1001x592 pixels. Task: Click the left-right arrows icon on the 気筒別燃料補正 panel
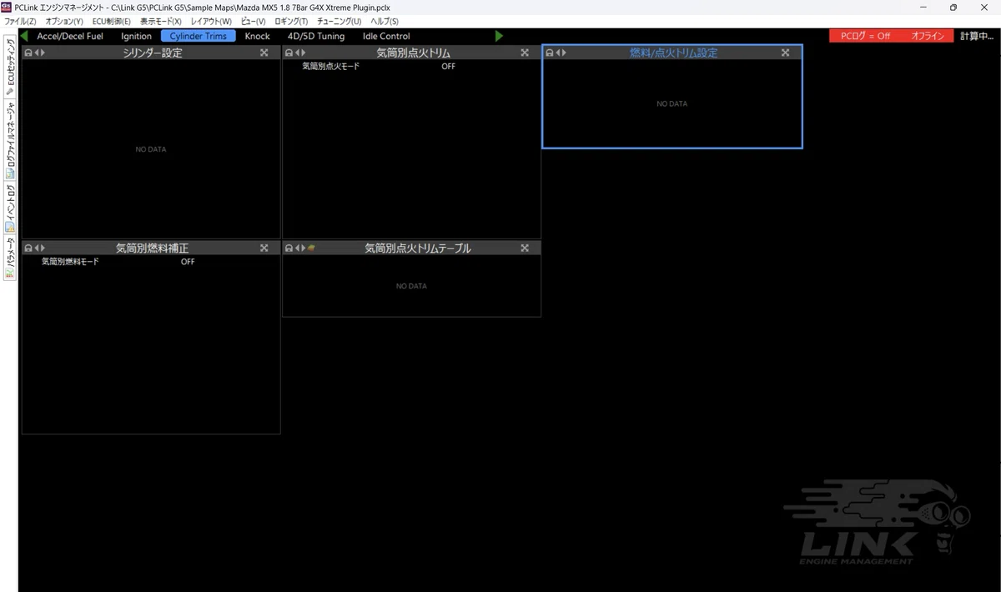click(39, 248)
